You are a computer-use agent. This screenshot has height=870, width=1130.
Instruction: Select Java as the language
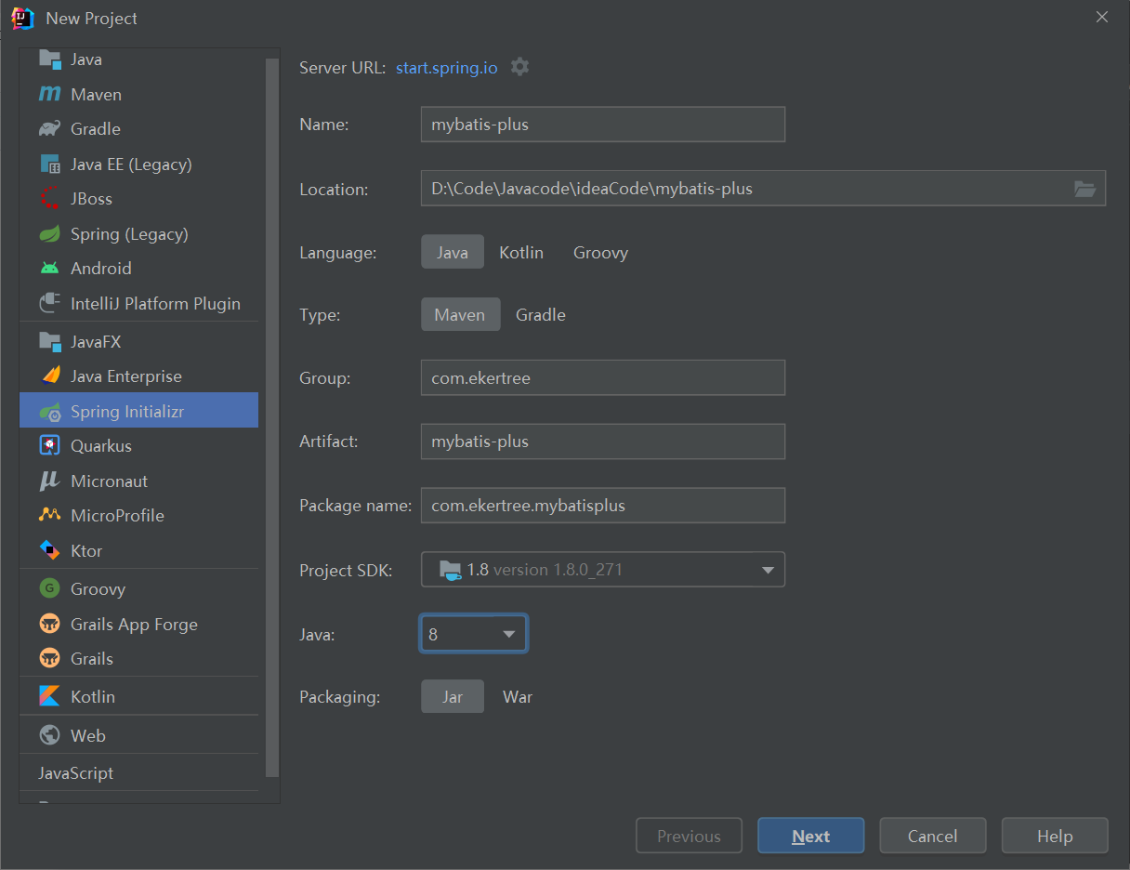click(453, 252)
